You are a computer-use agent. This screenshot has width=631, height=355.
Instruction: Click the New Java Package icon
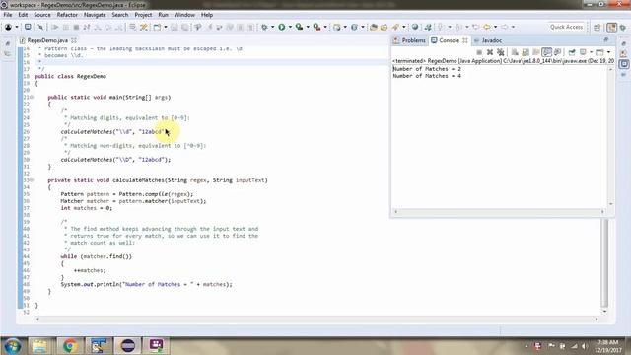337,27
